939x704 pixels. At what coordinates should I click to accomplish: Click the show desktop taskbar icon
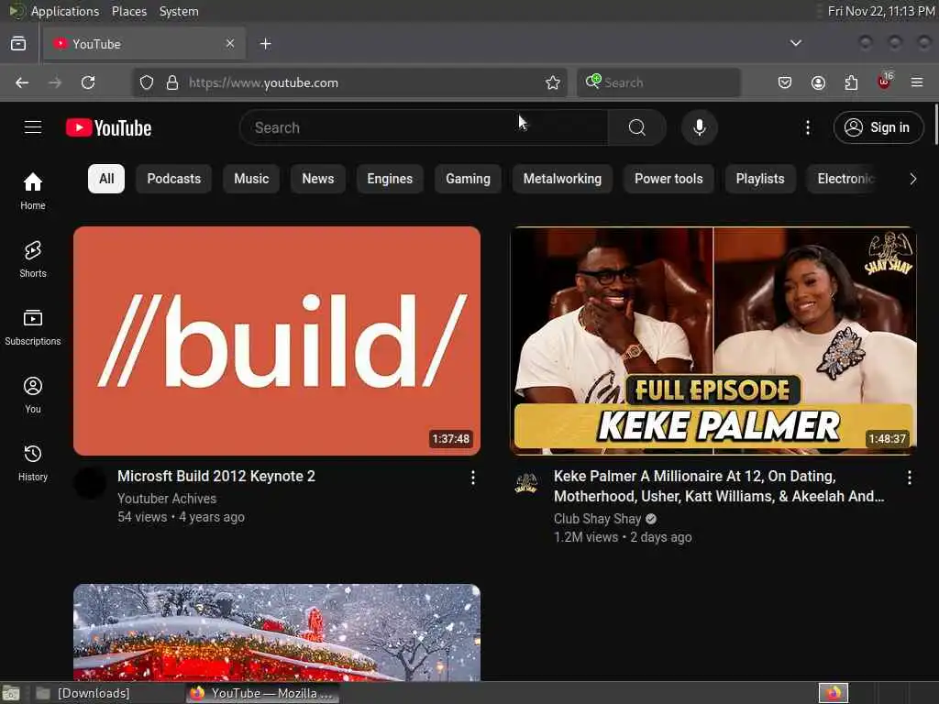(11, 693)
